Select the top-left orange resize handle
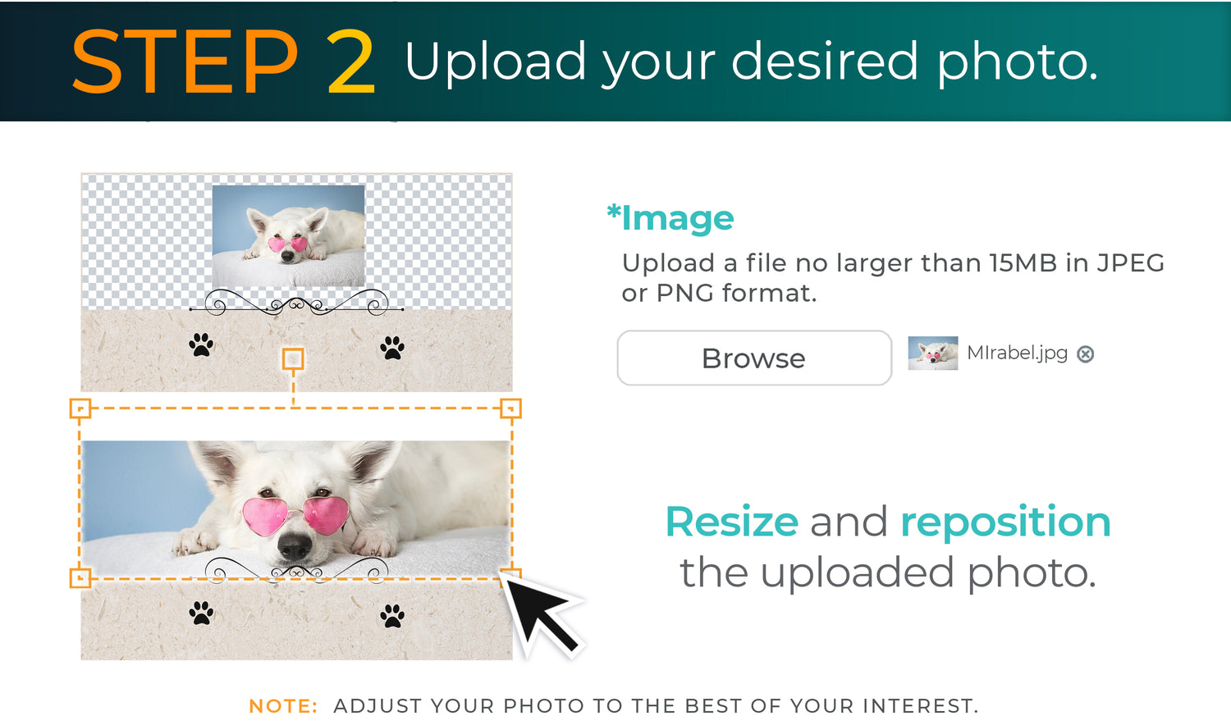This screenshot has height=725, width=1231. (x=80, y=408)
